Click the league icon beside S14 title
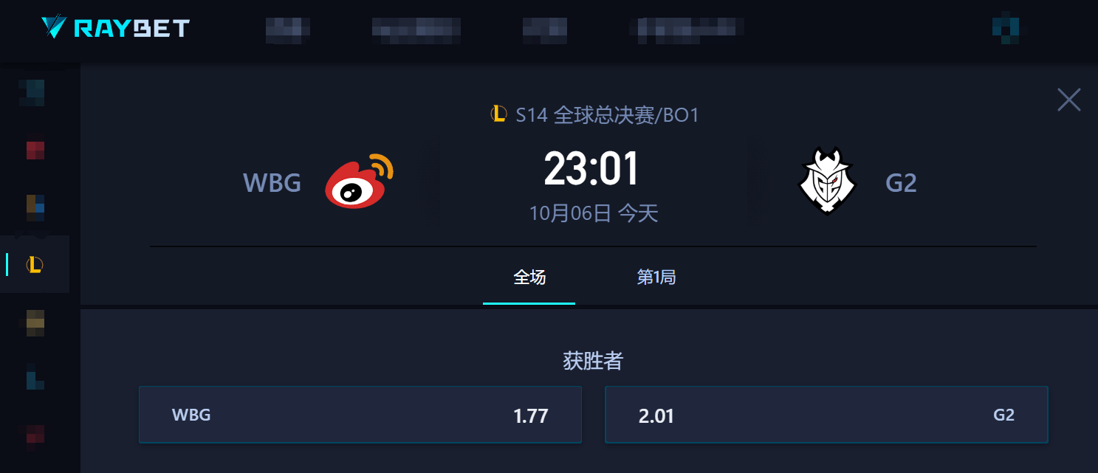Screen dimensions: 1098x473 click(x=498, y=114)
